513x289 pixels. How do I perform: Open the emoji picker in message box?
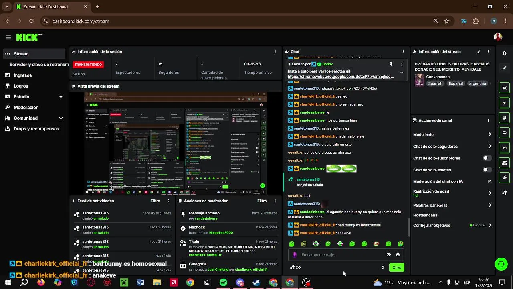coord(398,255)
